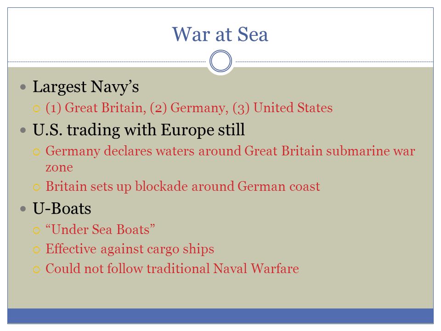The image size is (441, 331).
Task: Click the gray bullet before "Largest Navy's"
Action: click(23, 87)
